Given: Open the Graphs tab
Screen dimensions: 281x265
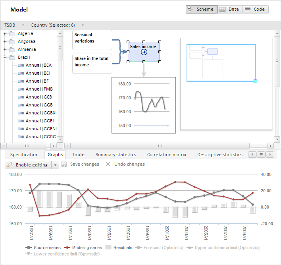Looking at the screenshot, I should pos(55,155).
